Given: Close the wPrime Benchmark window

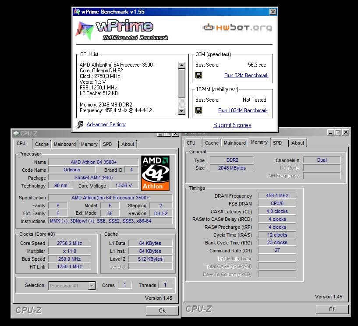Looking at the screenshot, I should click(273, 12).
